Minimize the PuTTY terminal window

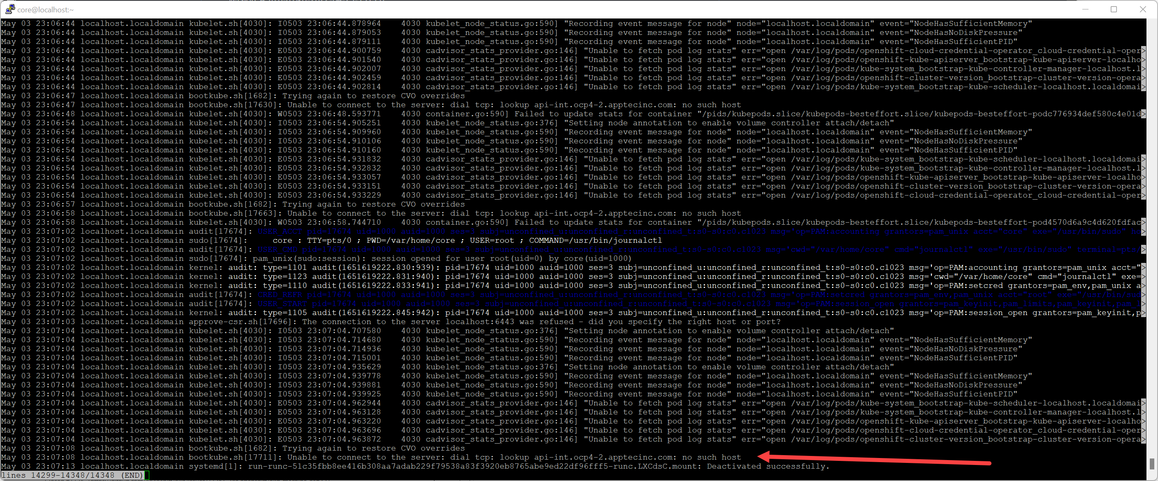[1085, 9]
